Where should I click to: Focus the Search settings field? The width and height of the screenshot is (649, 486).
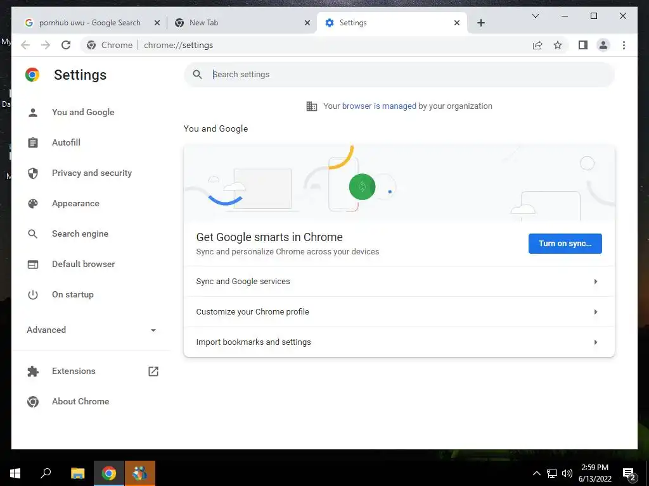tap(399, 75)
